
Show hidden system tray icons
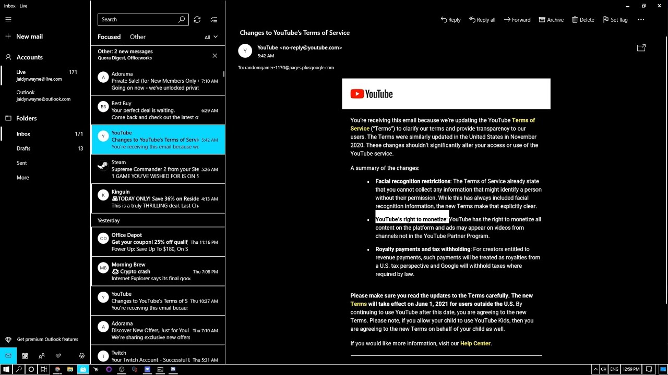pos(595,369)
